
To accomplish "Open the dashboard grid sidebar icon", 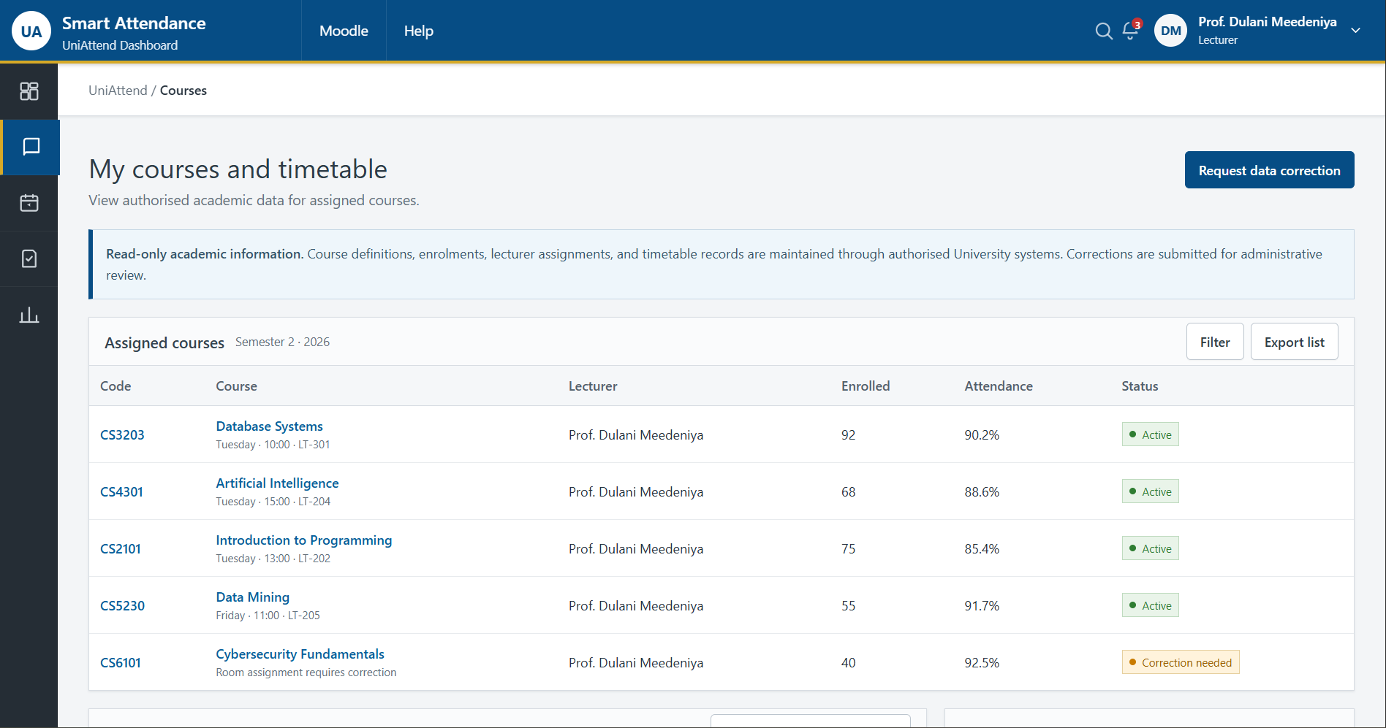I will [29, 91].
